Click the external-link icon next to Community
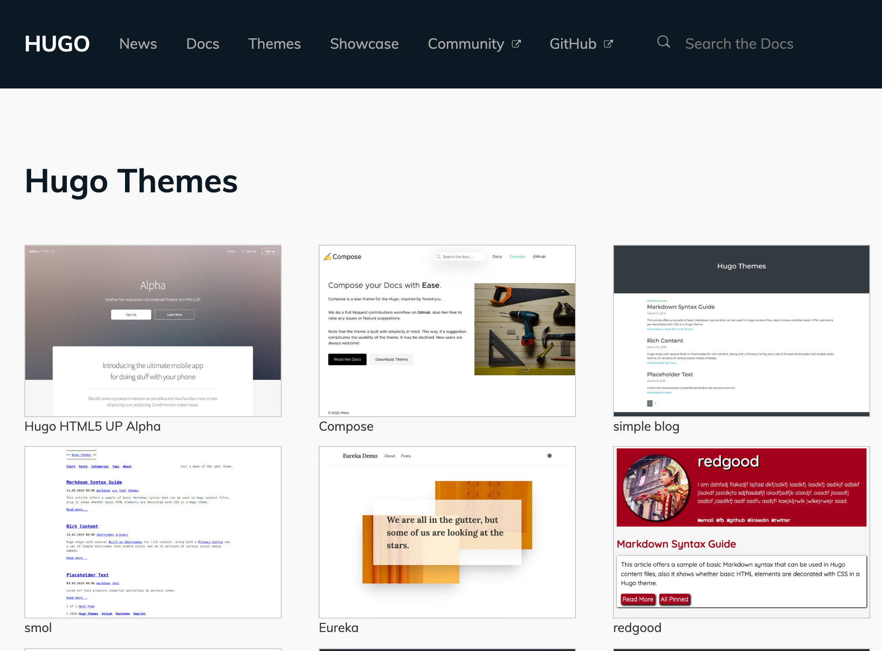 (516, 44)
